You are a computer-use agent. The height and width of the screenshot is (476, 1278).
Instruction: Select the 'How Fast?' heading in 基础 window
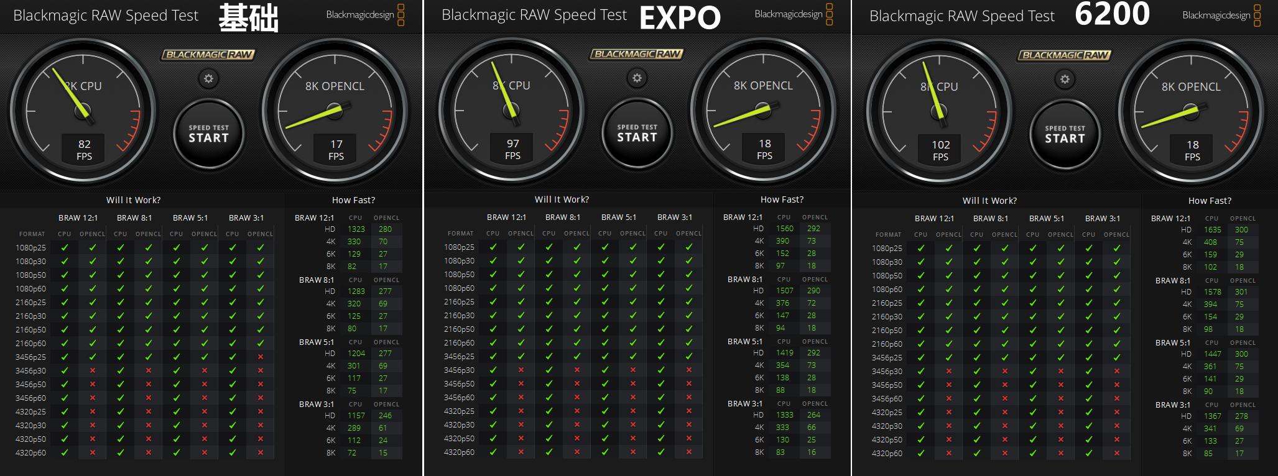(x=353, y=200)
